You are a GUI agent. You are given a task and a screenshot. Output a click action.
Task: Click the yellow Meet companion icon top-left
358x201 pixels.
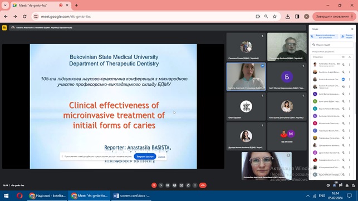4,28
